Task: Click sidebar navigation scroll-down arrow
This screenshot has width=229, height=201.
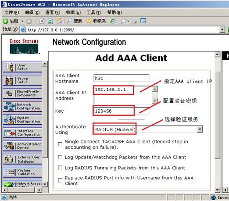Action: (x=45, y=184)
